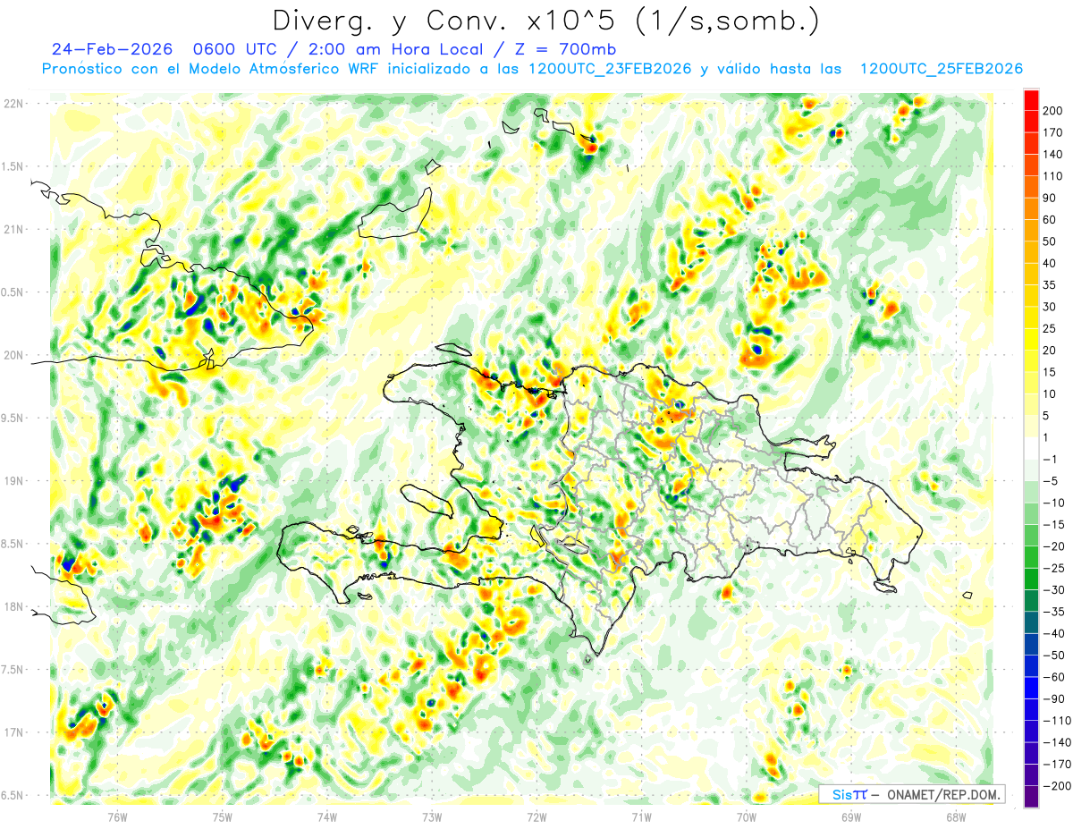Click the 0.5N latitude axis label
The width and height of the screenshot is (1073, 829).
[13, 292]
